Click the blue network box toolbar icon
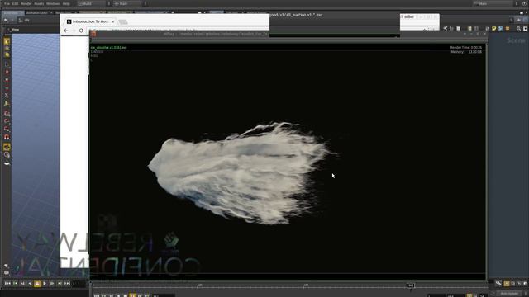529x297 pixels. [x=501, y=29]
